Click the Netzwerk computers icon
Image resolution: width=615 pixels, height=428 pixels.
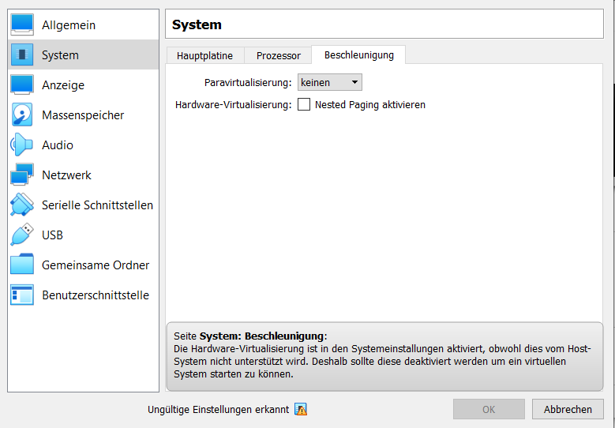22,175
